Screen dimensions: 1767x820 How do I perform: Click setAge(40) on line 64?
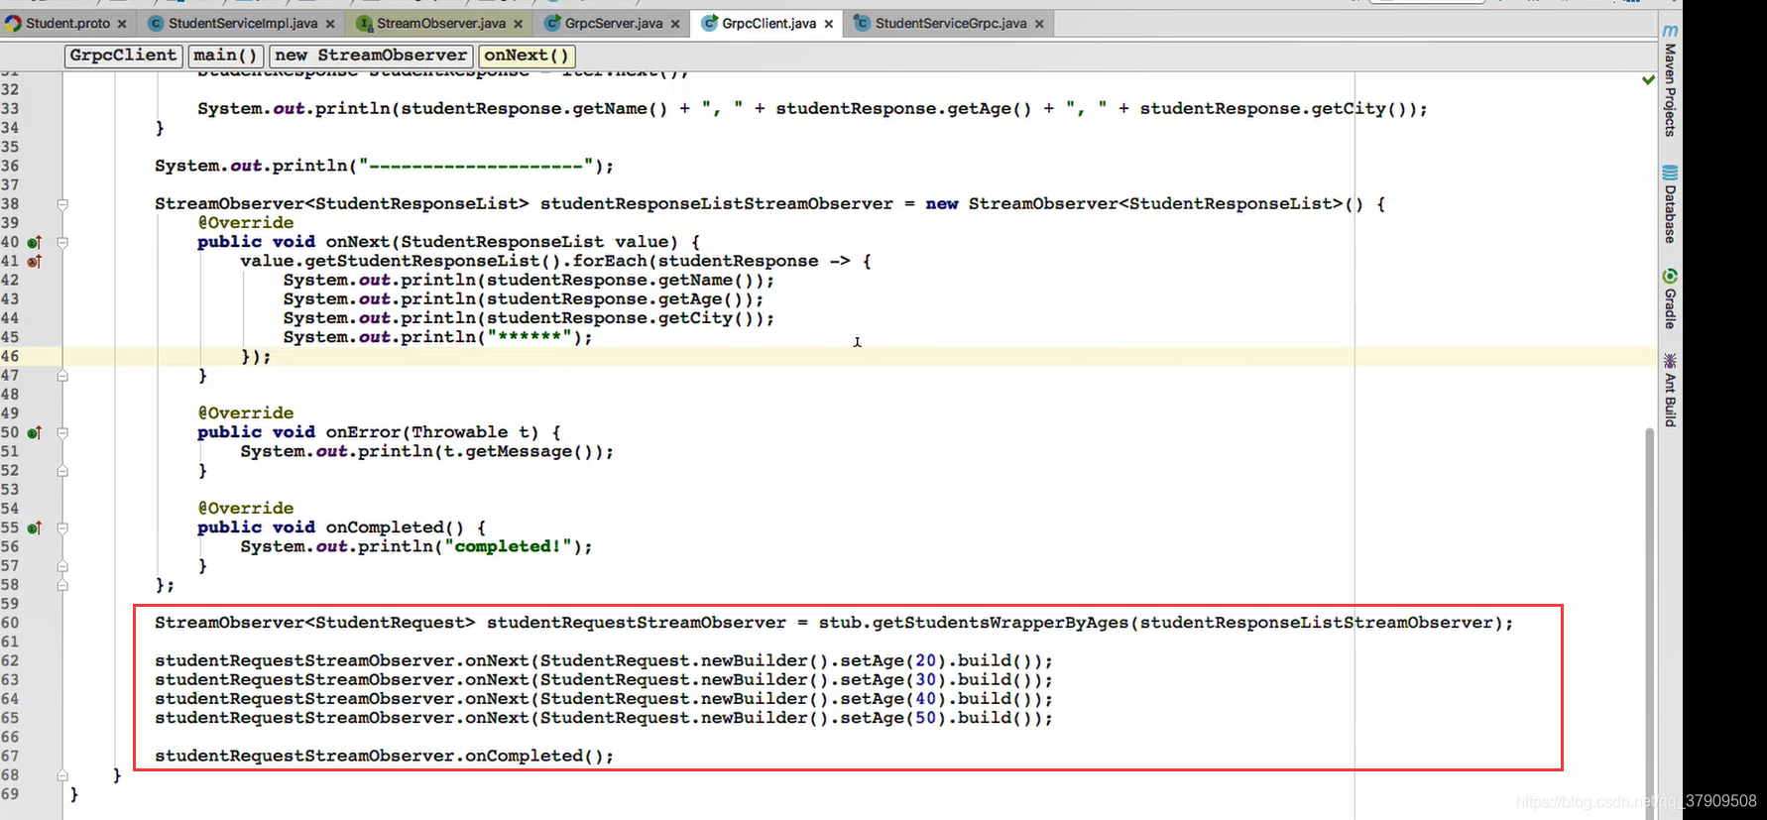tap(894, 698)
